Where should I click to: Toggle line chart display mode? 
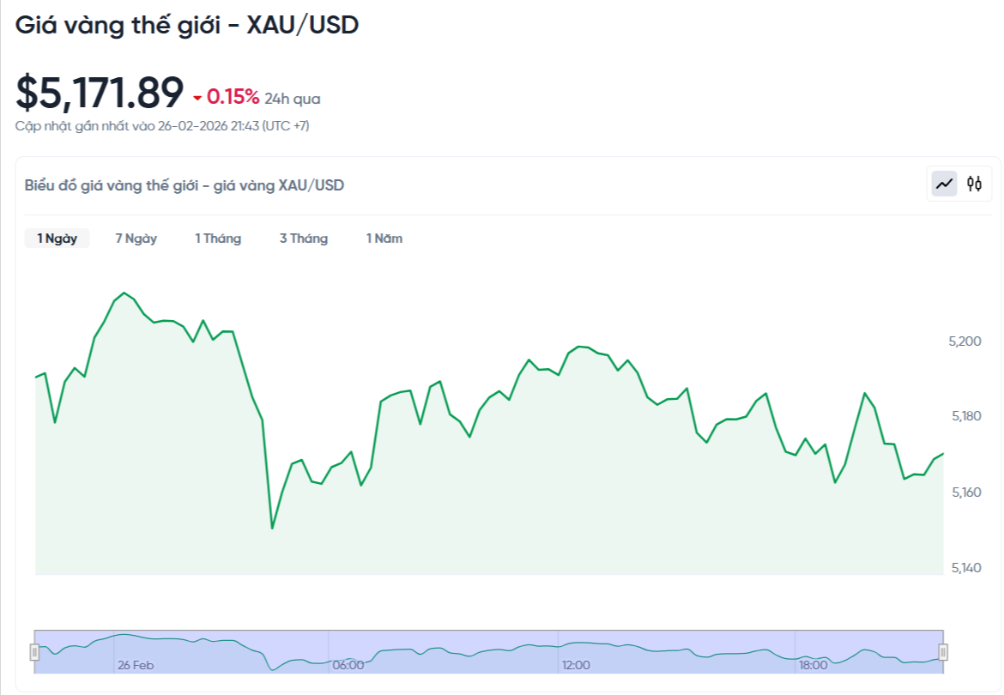(x=942, y=183)
